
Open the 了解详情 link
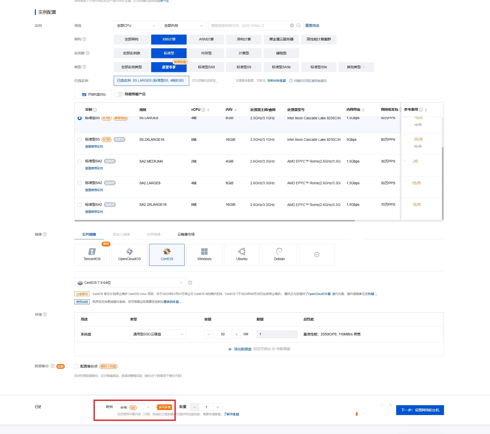[x=231, y=414]
